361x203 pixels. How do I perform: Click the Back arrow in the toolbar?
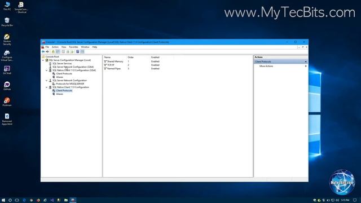[43, 52]
